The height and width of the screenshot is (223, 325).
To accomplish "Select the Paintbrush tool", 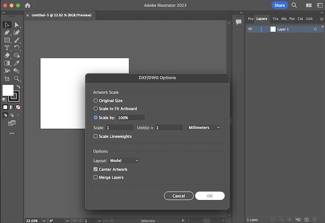I will tap(17, 40).
